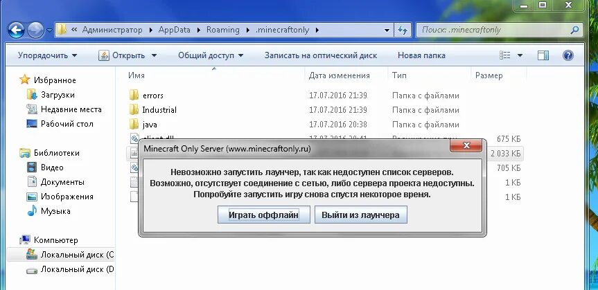Open Документы library
This screenshot has width=598, height=290.
click(62, 182)
